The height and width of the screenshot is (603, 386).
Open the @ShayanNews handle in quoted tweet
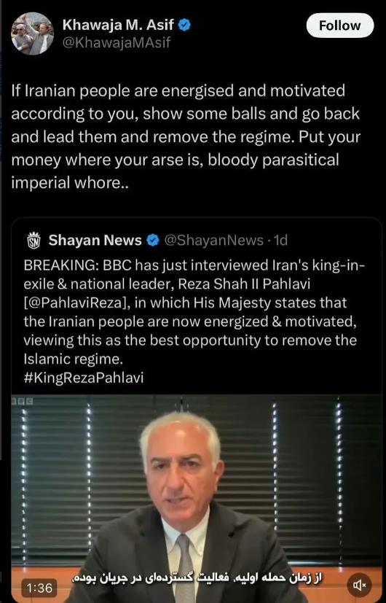[x=214, y=241]
